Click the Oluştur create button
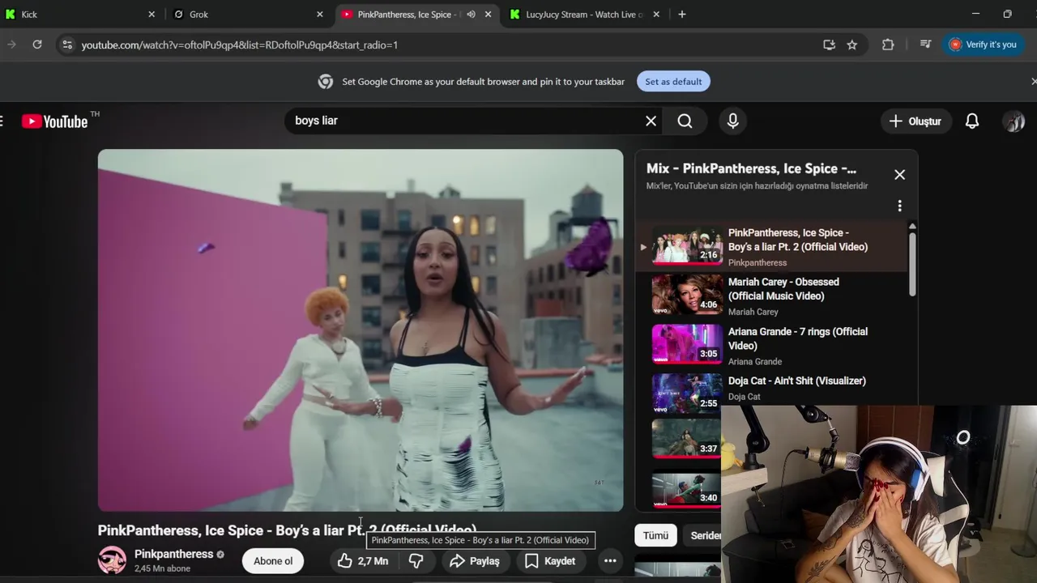 tap(915, 121)
